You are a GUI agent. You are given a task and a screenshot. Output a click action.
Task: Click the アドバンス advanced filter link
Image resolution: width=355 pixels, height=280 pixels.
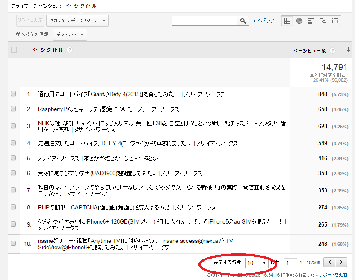[x=263, y=21]
